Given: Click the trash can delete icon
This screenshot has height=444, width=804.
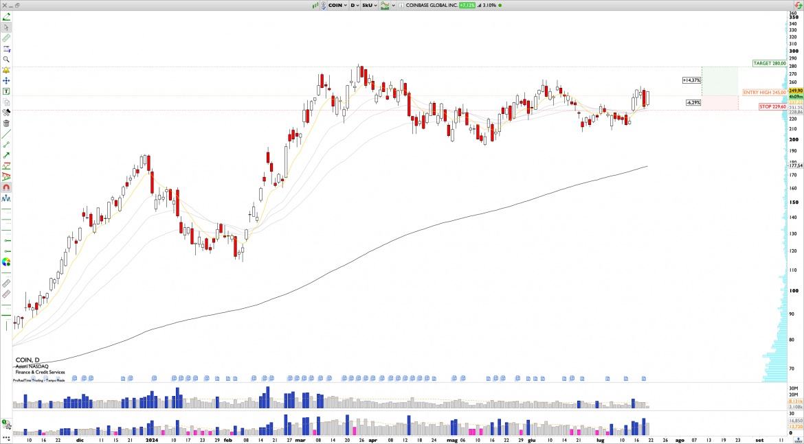Looking at the screenshot, I should tap(6, 124).
